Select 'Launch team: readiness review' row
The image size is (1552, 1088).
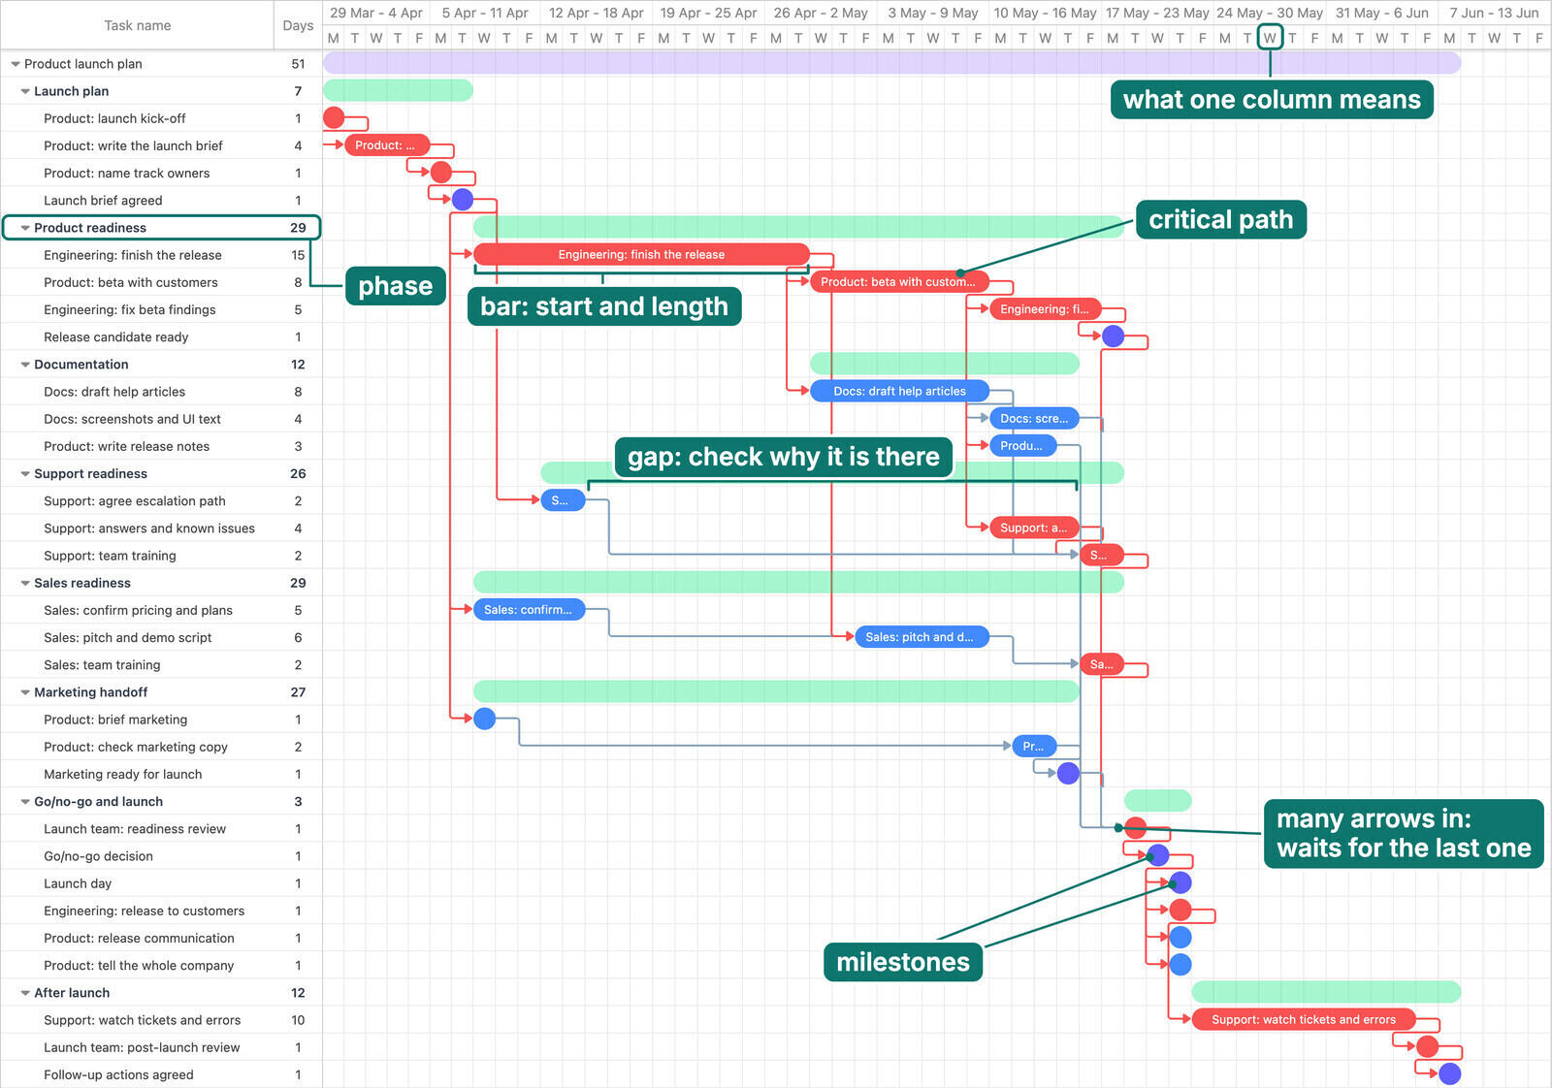161,829
